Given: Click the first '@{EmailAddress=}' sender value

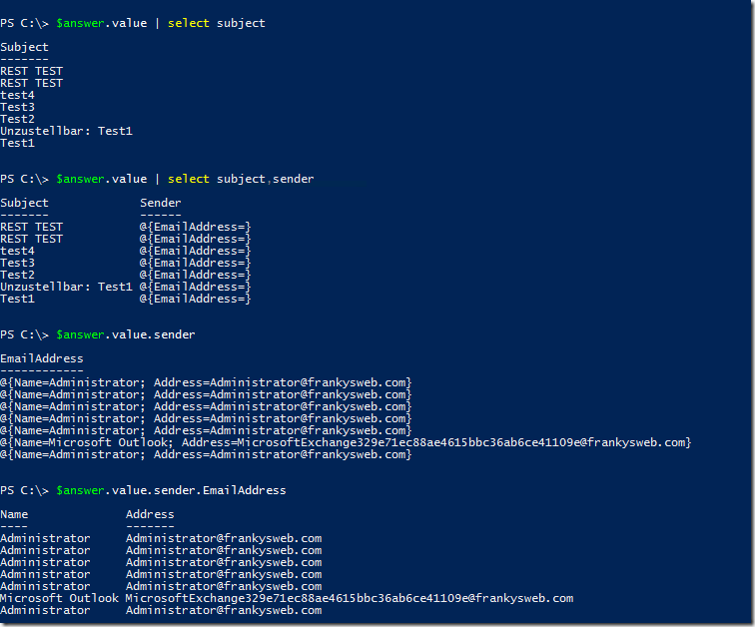Looking at the screenshot, I should pos(195,227).
